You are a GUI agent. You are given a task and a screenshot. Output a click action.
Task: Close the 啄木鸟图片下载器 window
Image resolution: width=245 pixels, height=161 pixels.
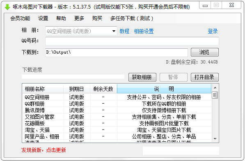(x=231, y=5)
